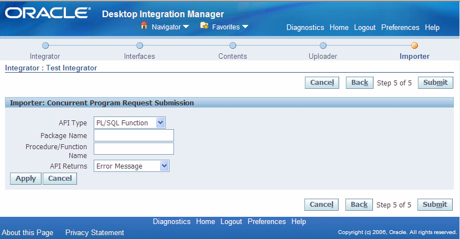Click the top Submit button
Viewport: 460px width, 239px height.
coord(436,83)
